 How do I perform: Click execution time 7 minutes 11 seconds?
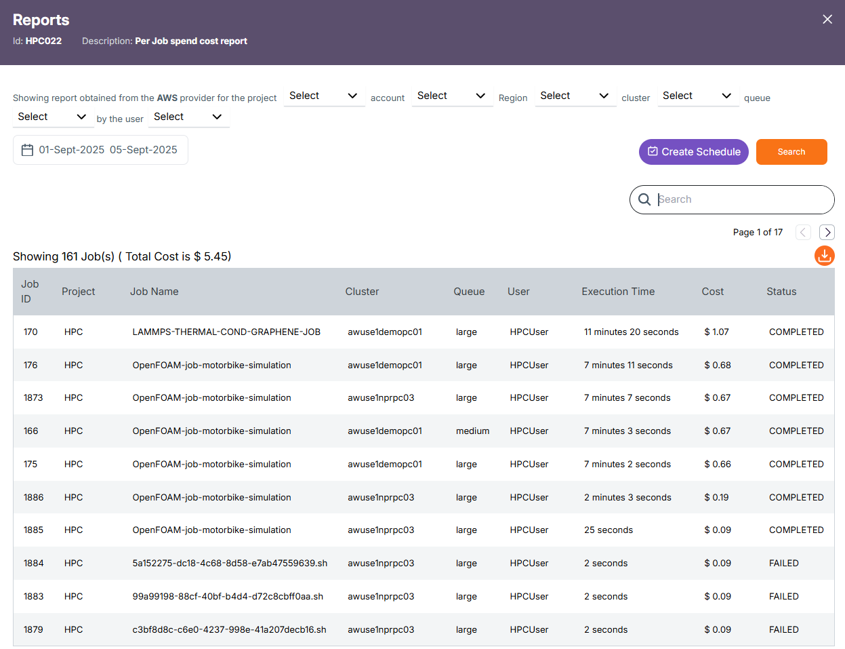point(628,366)
